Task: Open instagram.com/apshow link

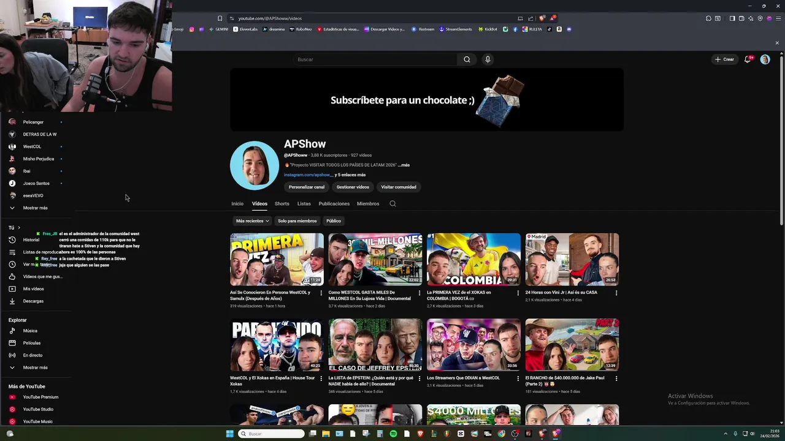Action: [x=308, y=175]
